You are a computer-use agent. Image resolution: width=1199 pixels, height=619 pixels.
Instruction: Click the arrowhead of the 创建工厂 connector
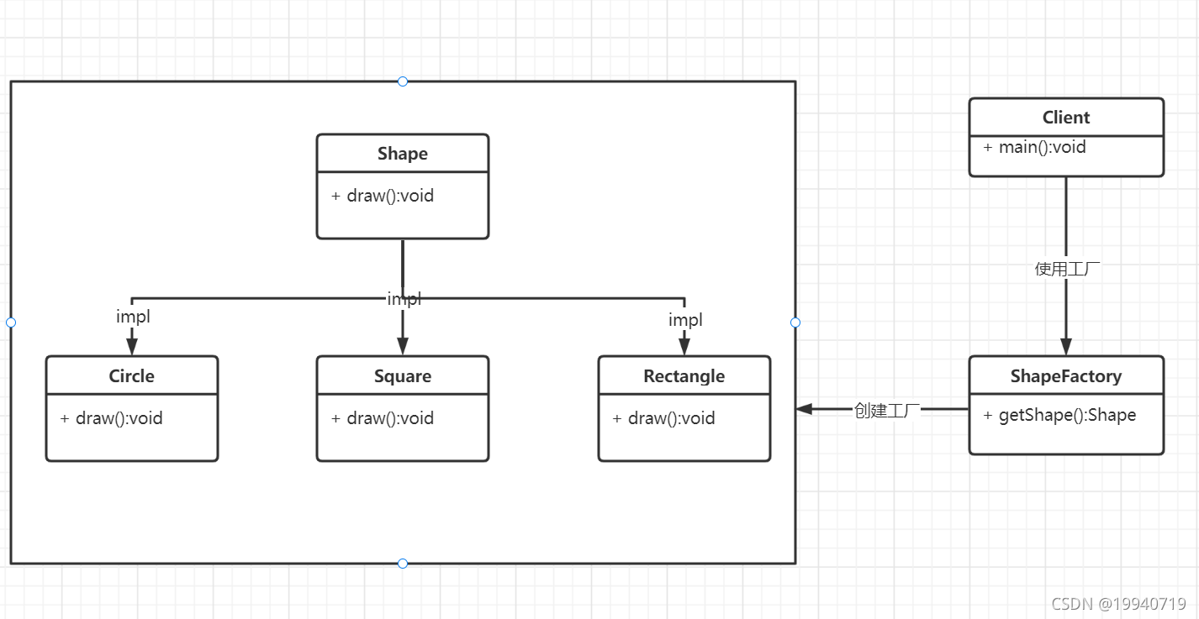(x=805, y=409)
